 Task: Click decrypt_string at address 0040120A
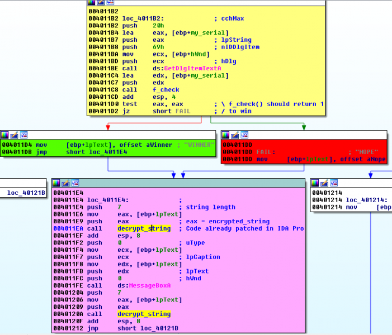tap(144, 314)
